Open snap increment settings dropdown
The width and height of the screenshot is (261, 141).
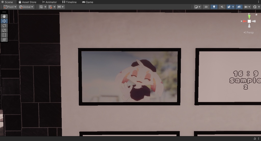click(63, 7)
